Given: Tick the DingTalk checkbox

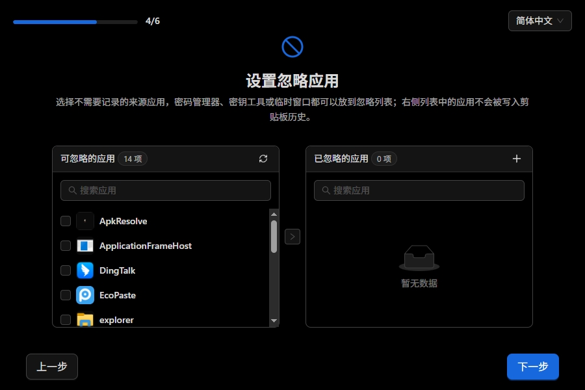Looking at the screenshot, I should (x=66, y=270).
